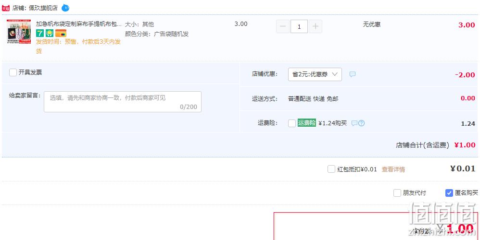The height and width of the screenshot is (240, 480).
Task: Click the 普通配送 快递 免邮 shipping method text
Action: point(313,98)
